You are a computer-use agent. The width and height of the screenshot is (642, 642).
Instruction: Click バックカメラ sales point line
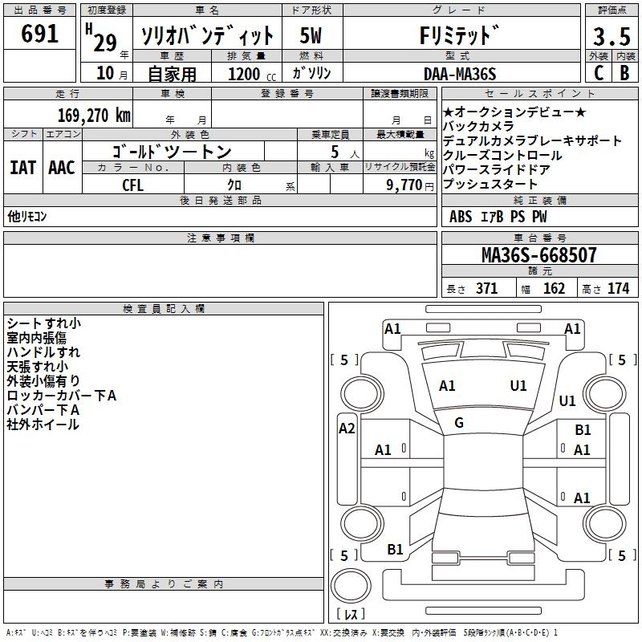point(478,126)
